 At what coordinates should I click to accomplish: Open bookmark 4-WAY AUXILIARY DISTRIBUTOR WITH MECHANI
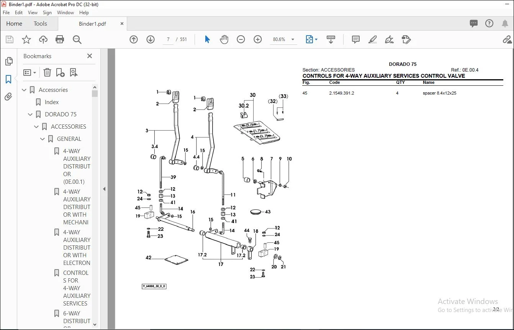pyautogui.click(x=77, y=207)
